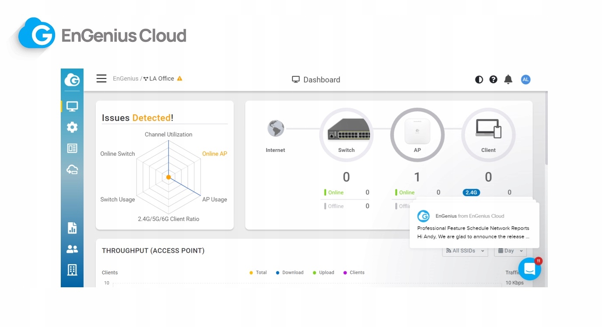Click the newspaper-style sidebar icon
This screenshot has width=602, height=327.
tap(72, 148)
